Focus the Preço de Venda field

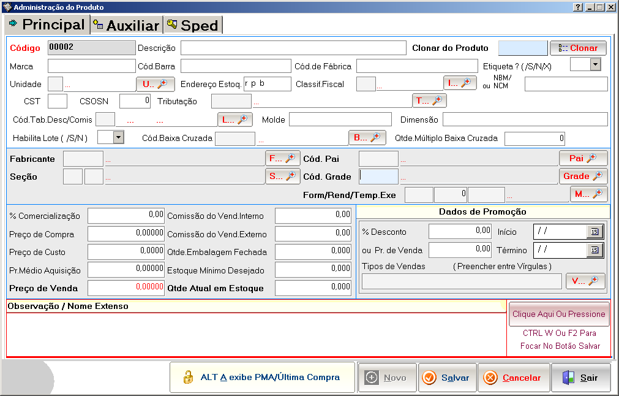(x=126, y=287)
